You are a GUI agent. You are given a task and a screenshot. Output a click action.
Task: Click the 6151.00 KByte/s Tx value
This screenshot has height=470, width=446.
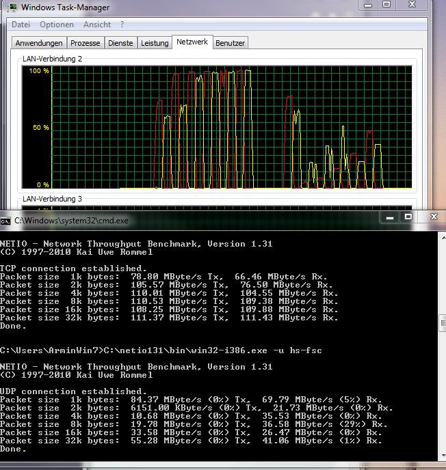click(196, 408)
